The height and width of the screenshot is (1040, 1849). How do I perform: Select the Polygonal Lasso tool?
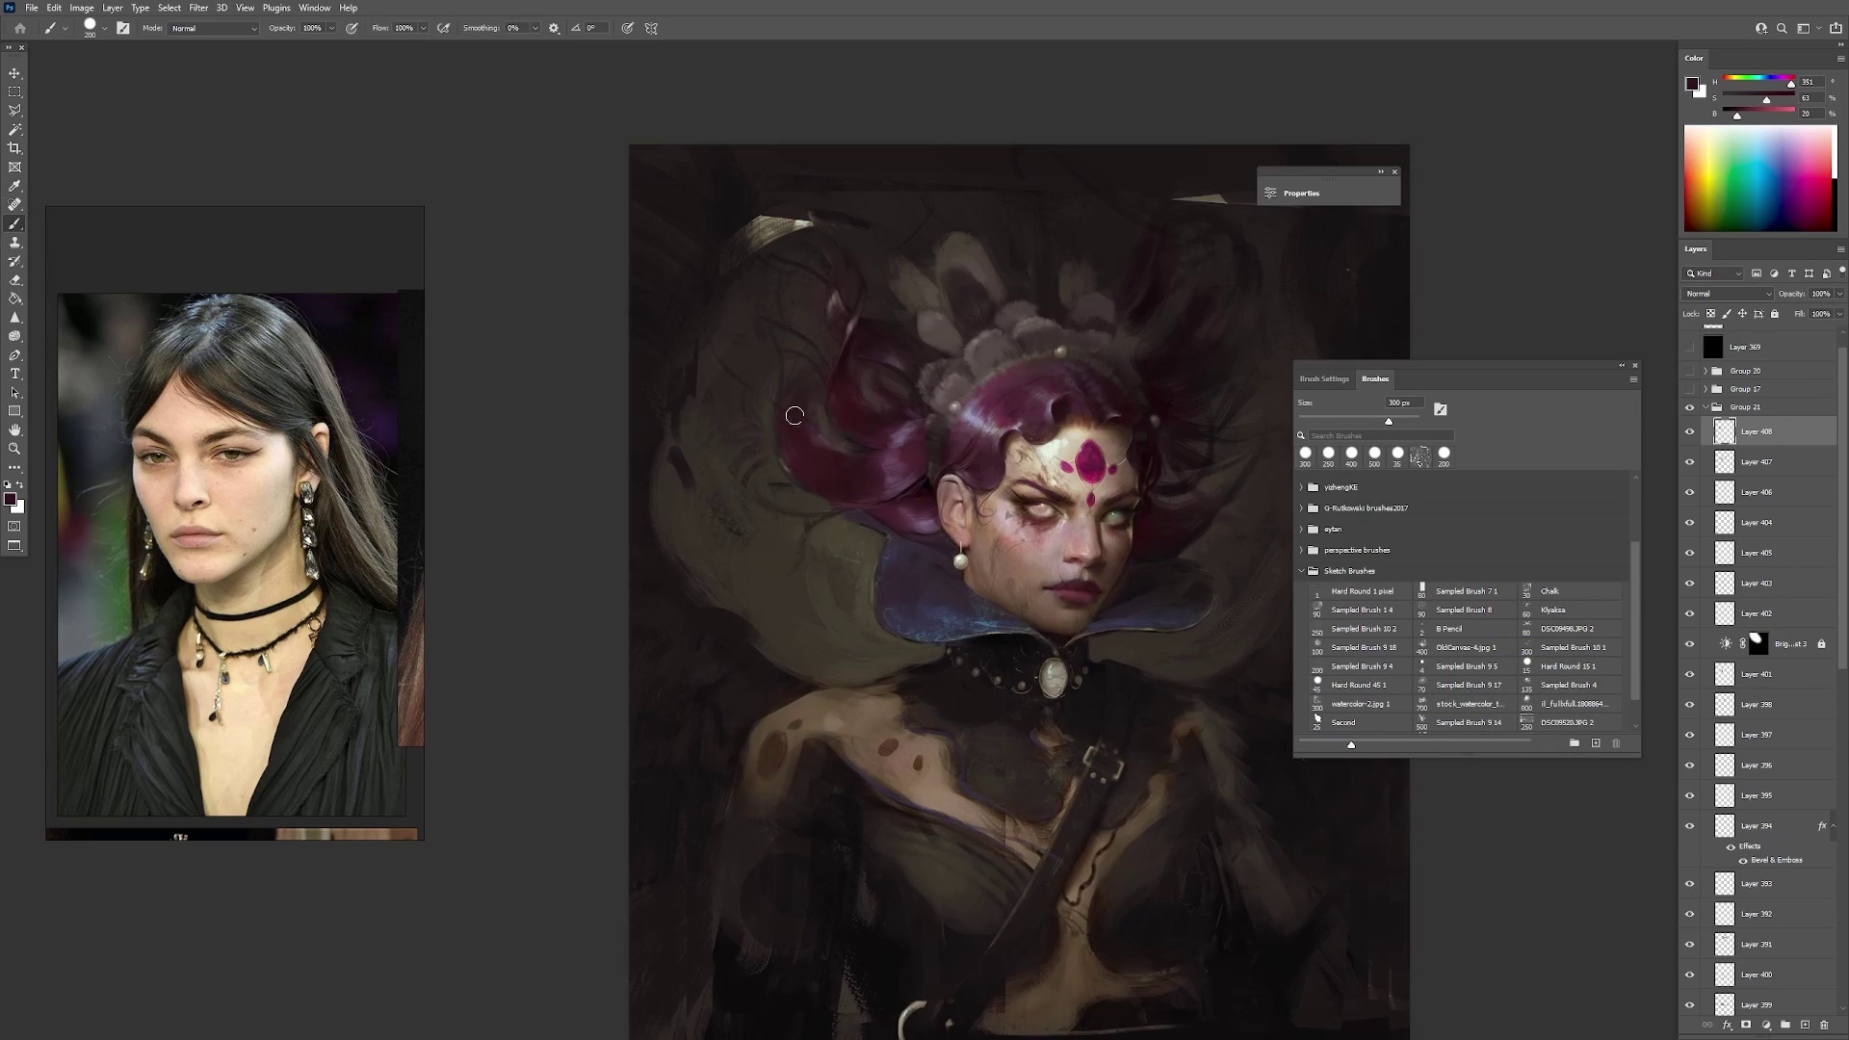pos(14,111)
